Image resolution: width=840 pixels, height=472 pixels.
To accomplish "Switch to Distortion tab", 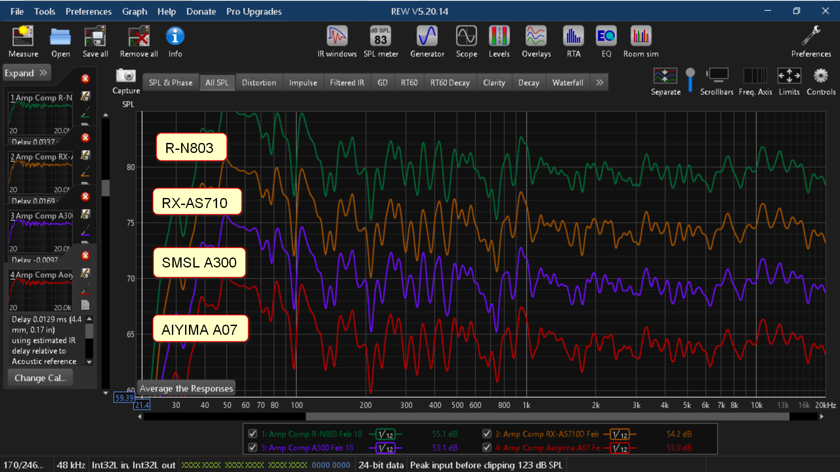I will 259,83.
